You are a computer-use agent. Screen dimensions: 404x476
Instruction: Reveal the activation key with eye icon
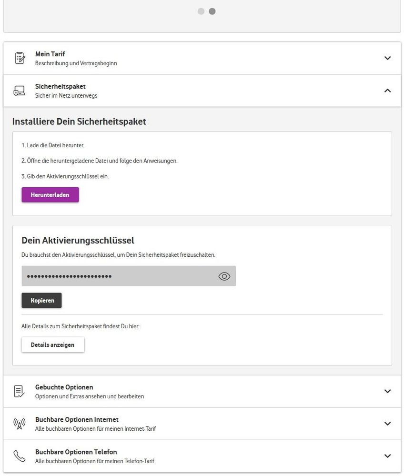coord(224,276)
